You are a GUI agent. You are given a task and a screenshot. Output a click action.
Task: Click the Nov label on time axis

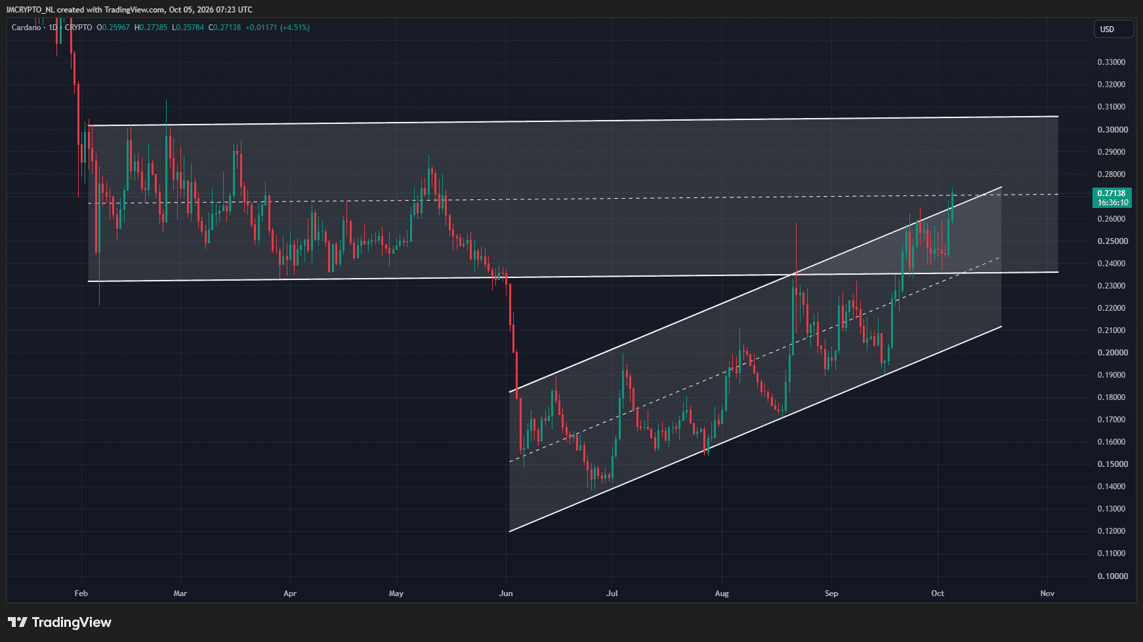pyautogui.click(x=1047, y=593)
